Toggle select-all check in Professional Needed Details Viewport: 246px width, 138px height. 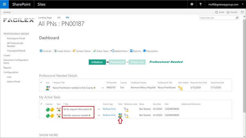41,82
